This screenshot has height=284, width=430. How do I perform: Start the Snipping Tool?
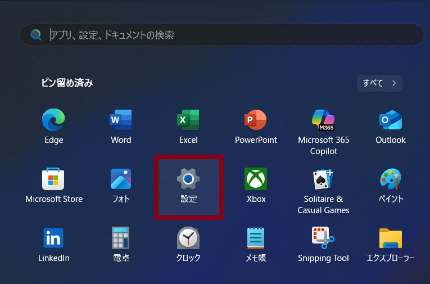point(323,238)
